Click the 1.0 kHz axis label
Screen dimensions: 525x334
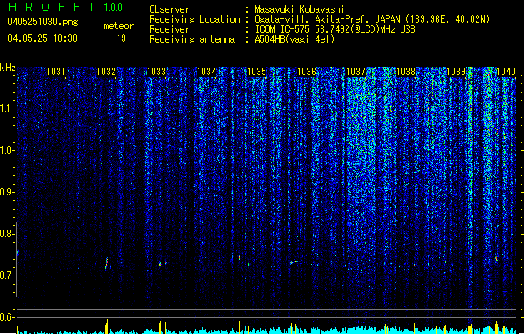click(x=7, y=150)
